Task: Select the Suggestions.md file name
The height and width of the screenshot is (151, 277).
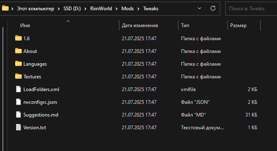Action: click(x=41, y=115)
